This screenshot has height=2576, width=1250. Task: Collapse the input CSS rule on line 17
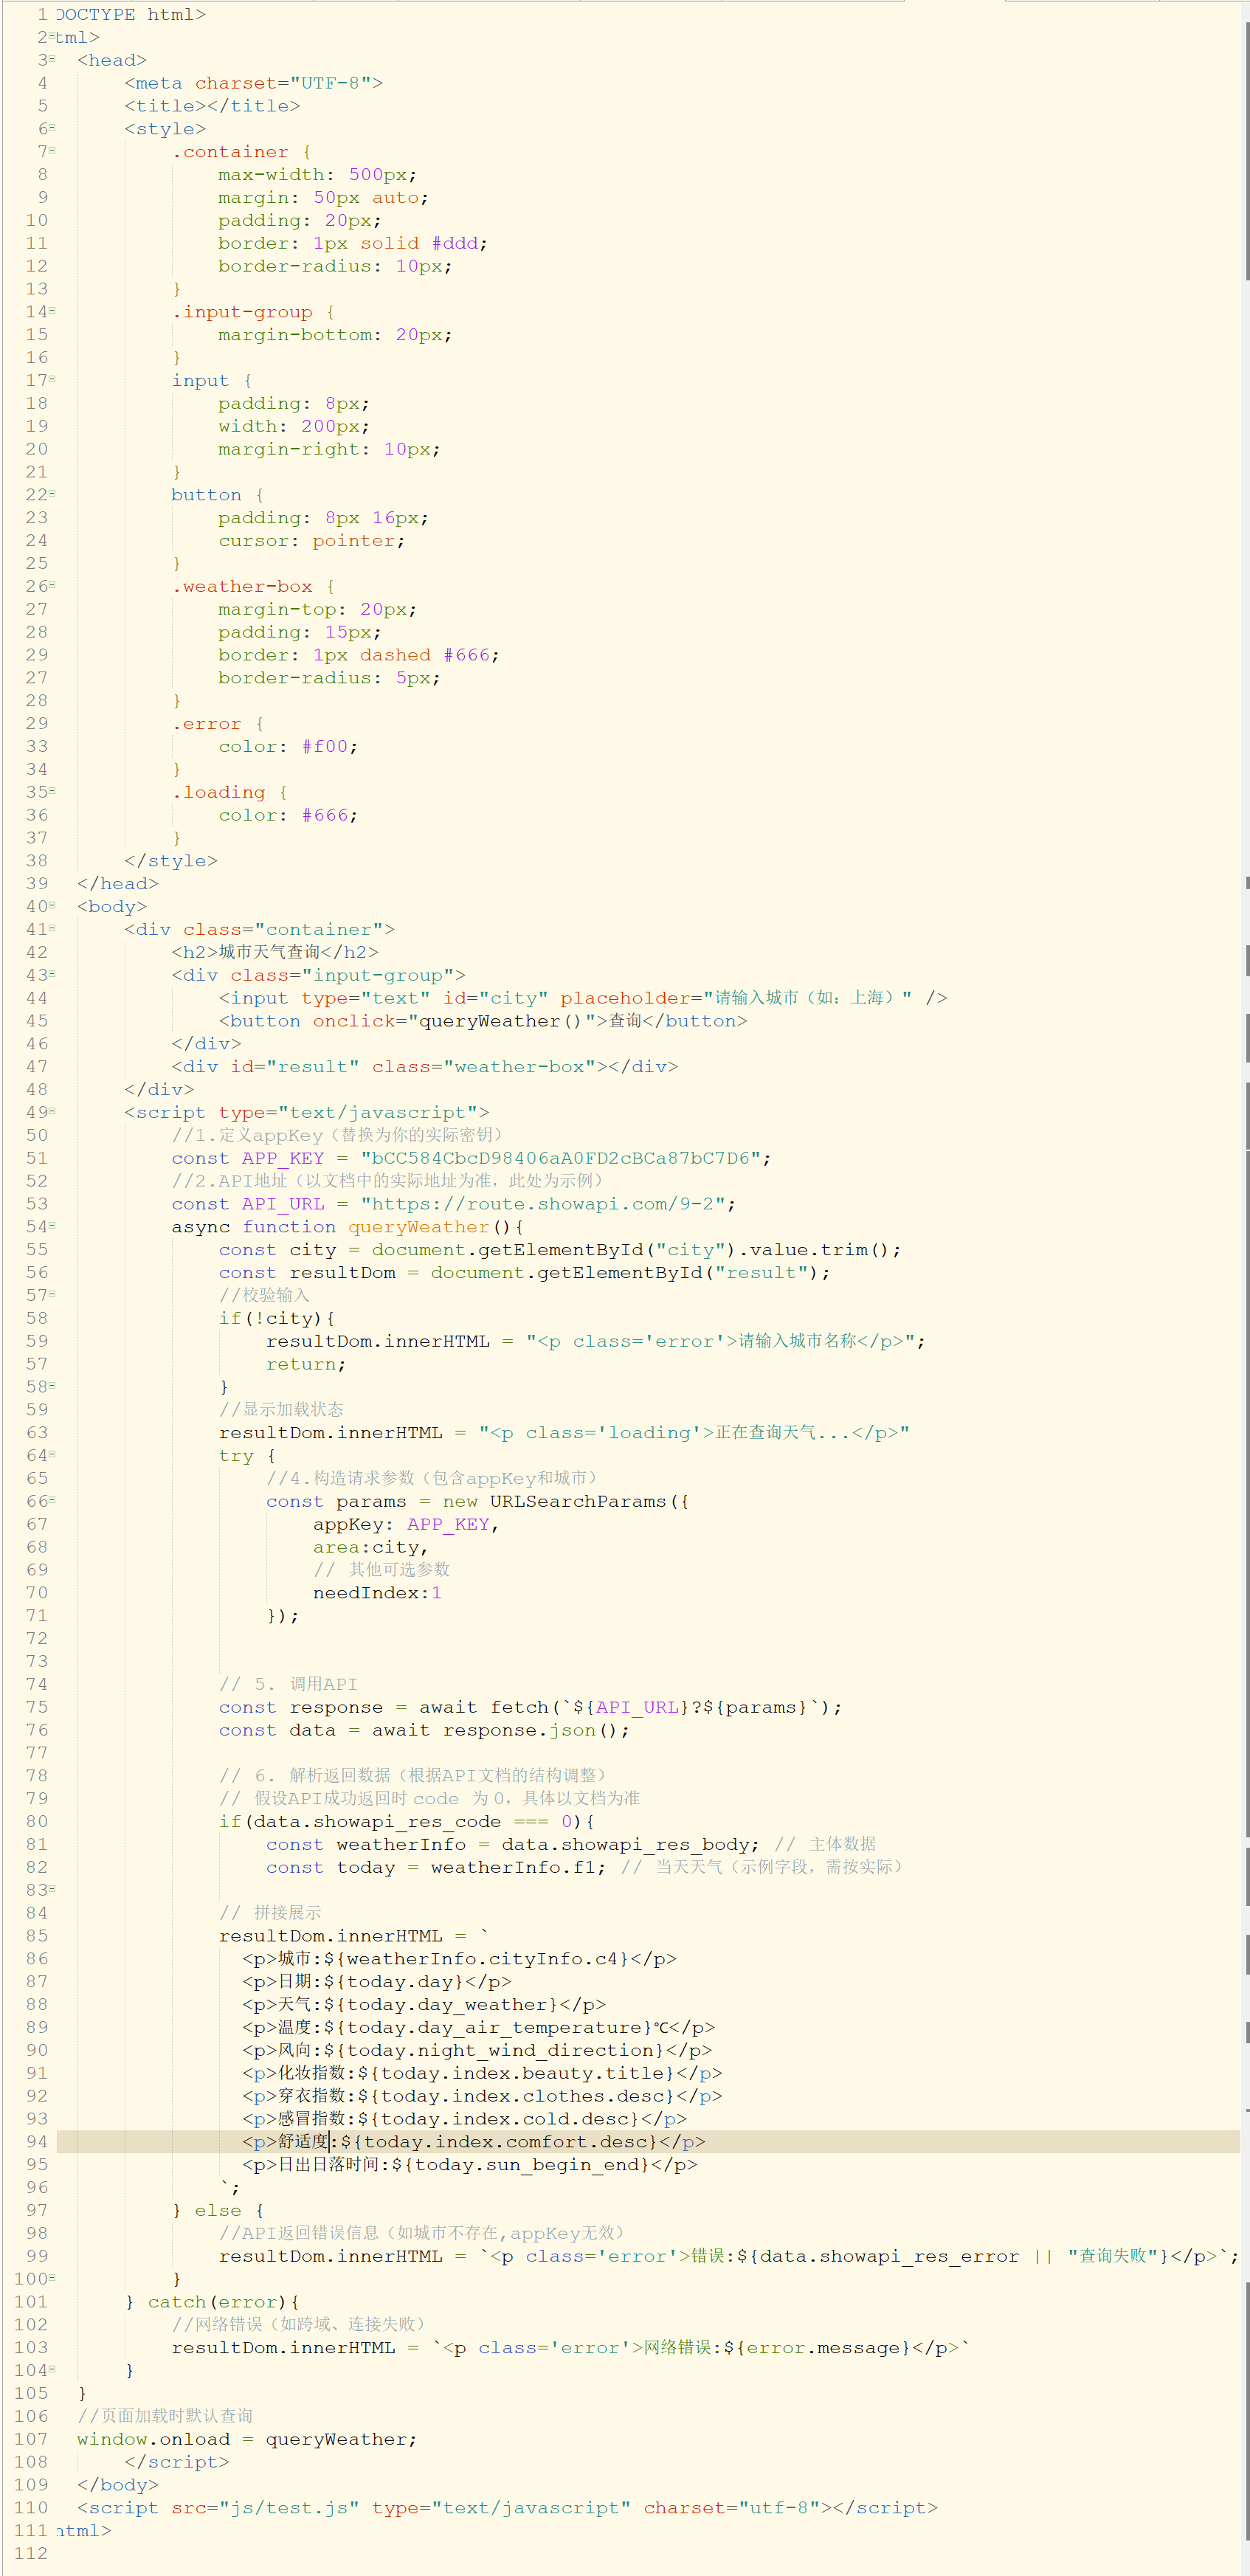(x=52, y=380)
